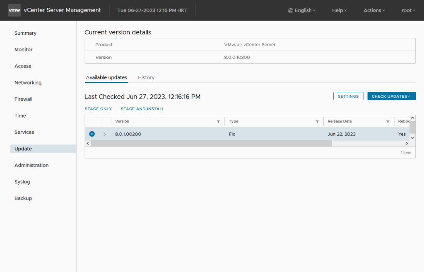Open the Monitor section
424x272 pixels.
point(24,50)
